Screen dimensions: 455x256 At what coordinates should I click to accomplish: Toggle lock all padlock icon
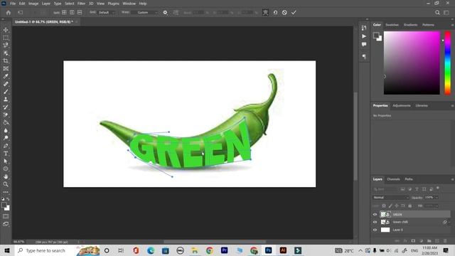coord(409,206)
